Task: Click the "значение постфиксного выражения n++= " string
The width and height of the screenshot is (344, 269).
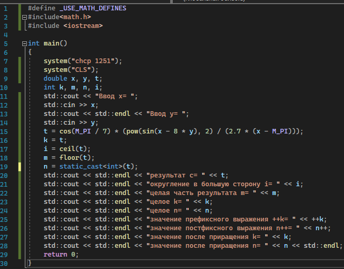Action: 223,228
